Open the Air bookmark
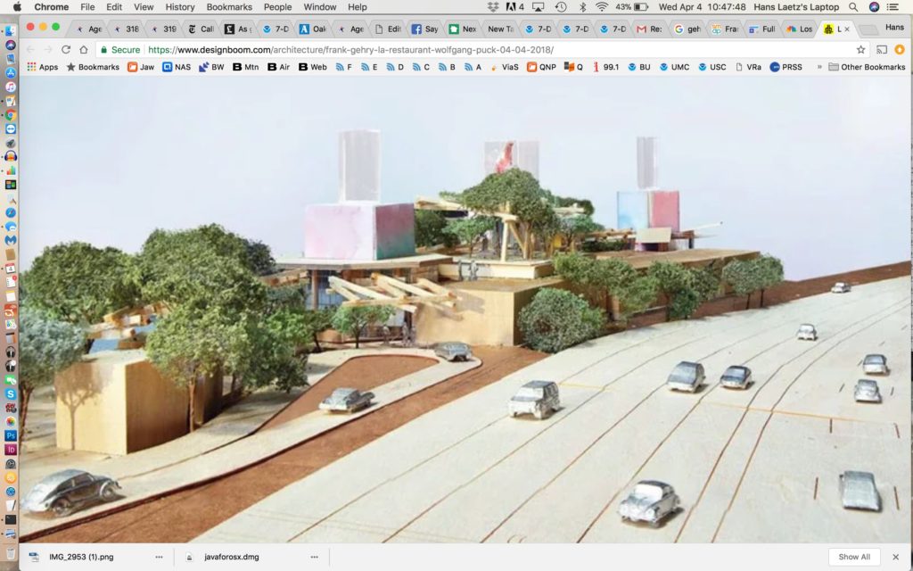Viewport: 913px width, 571px height. coord(279,67)
